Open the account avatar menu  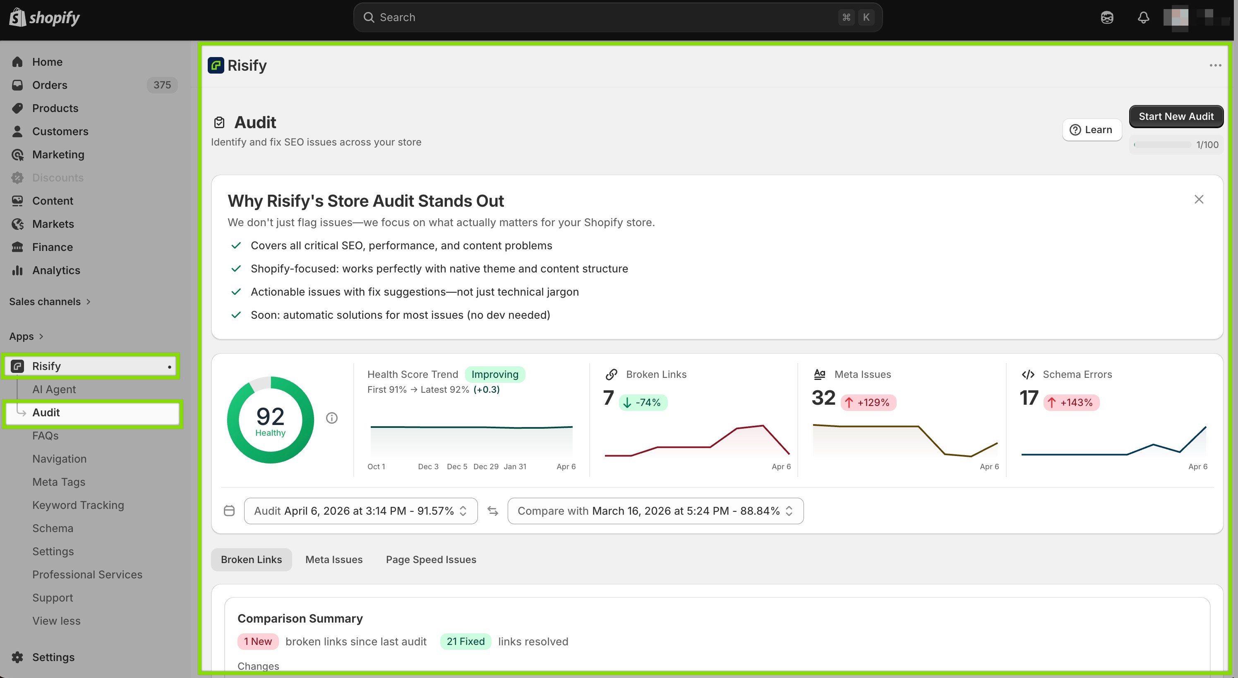(1176, 17)
